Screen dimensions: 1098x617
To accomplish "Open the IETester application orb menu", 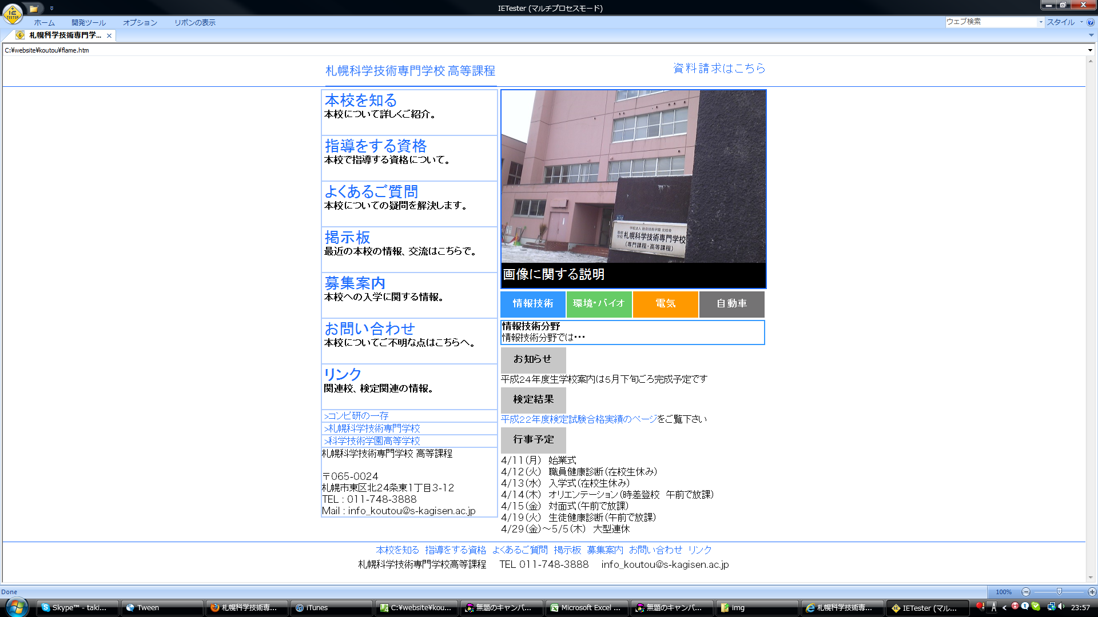I will [x=12, y=13].
